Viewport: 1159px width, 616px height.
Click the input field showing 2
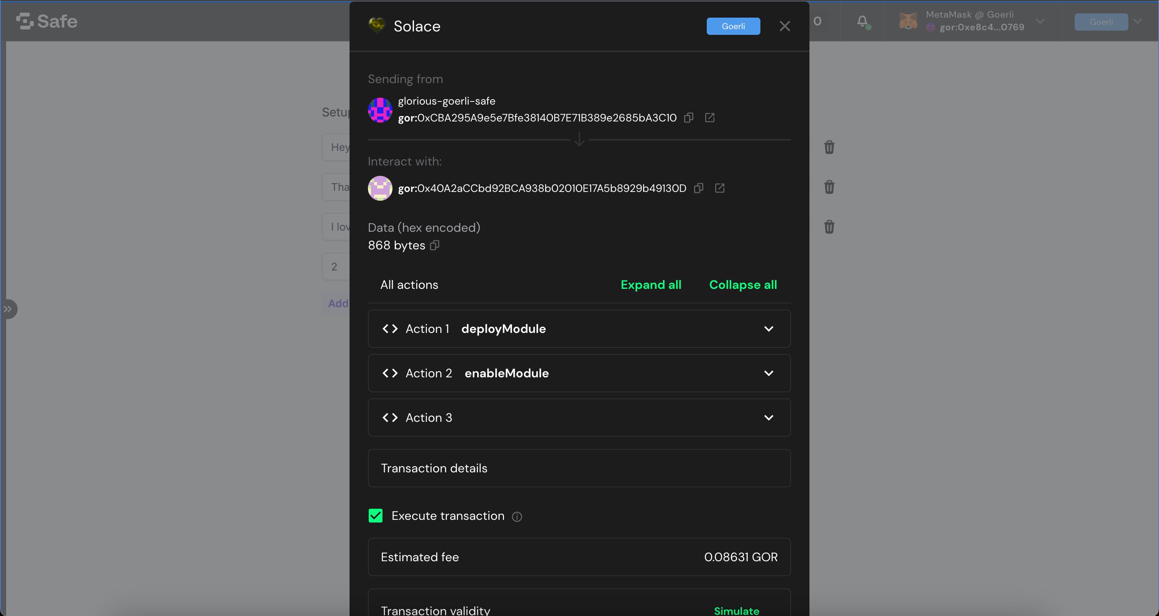pyautogui.click(x=336, y=267)
